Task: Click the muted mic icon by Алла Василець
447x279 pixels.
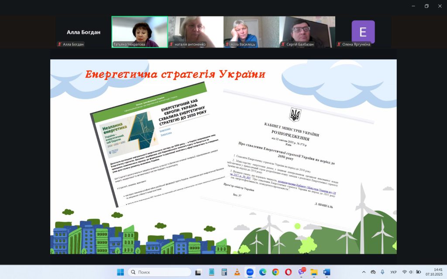Action: 227,44
